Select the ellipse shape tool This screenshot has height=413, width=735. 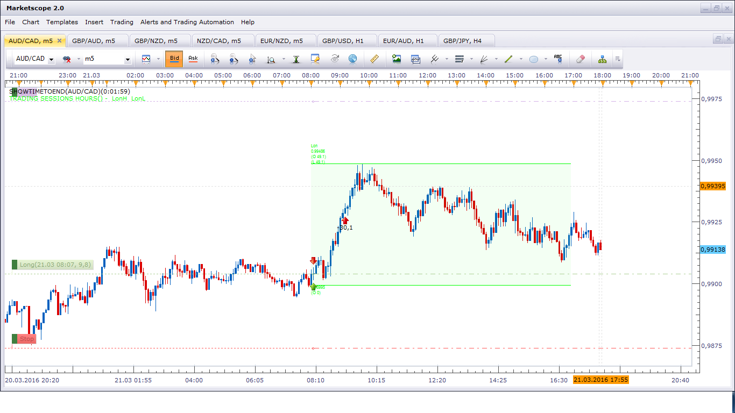tap(534, 59)
